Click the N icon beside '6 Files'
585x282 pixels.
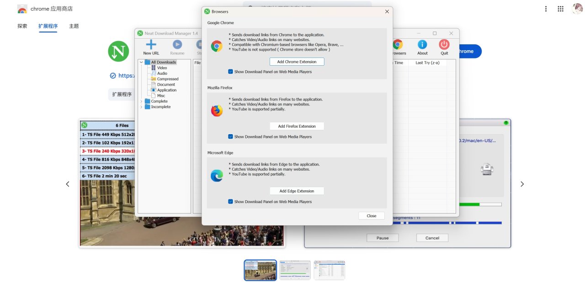tap(84, 125)
